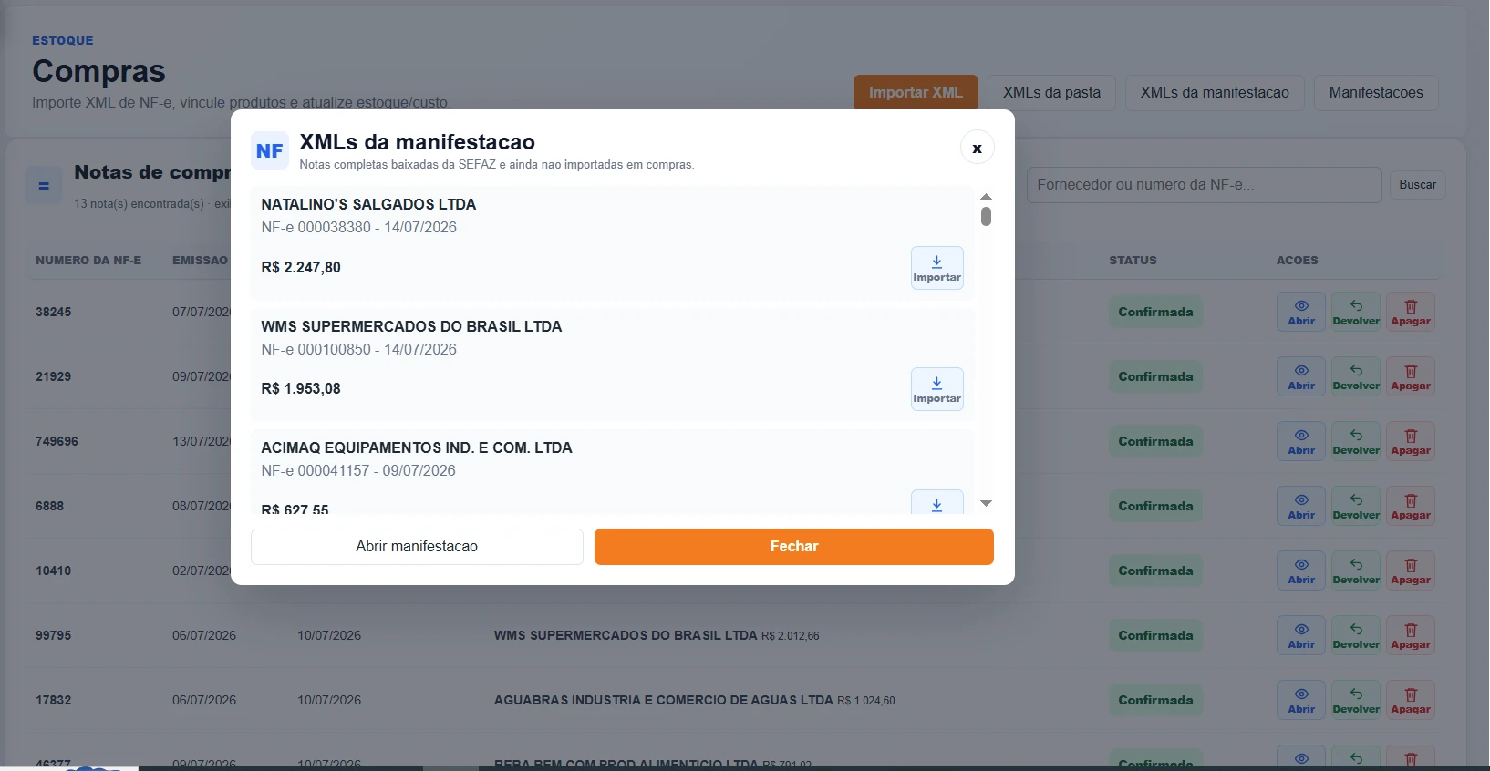Return note 10410 with Devolver
The height and width of the screenshot is (771, 1490).
coord(1356,571)
